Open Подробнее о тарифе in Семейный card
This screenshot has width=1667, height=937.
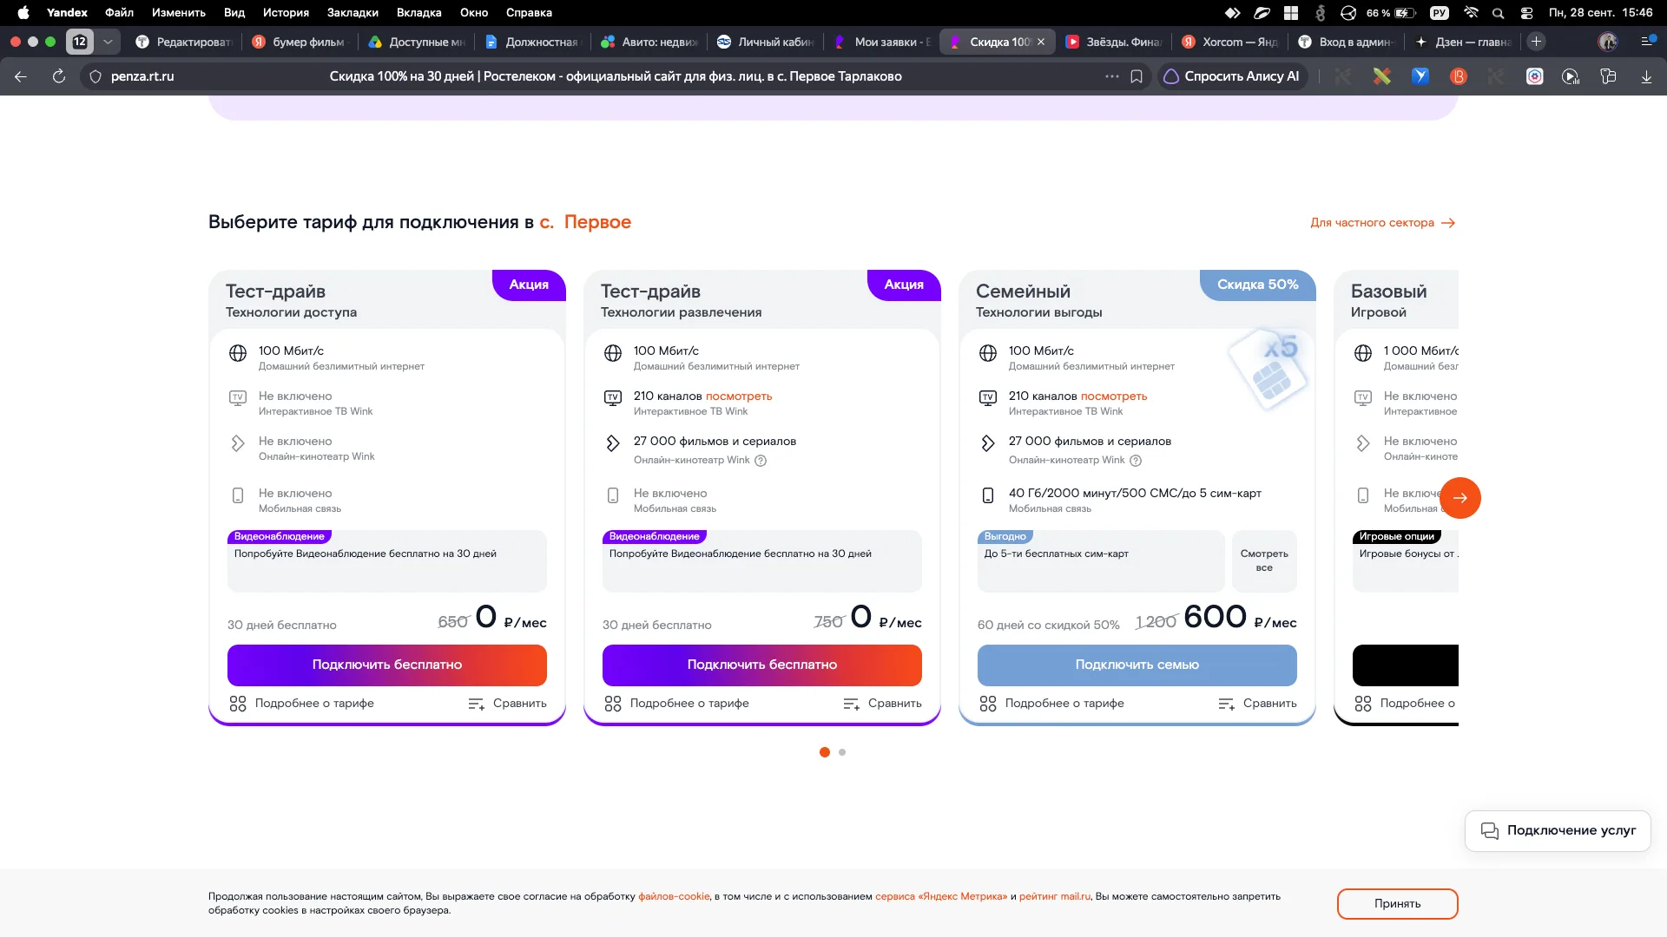click(x=1051, y=704)
